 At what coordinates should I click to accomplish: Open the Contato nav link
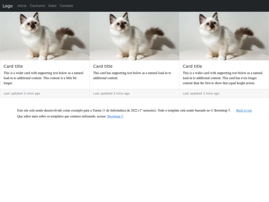click(66, 6)
